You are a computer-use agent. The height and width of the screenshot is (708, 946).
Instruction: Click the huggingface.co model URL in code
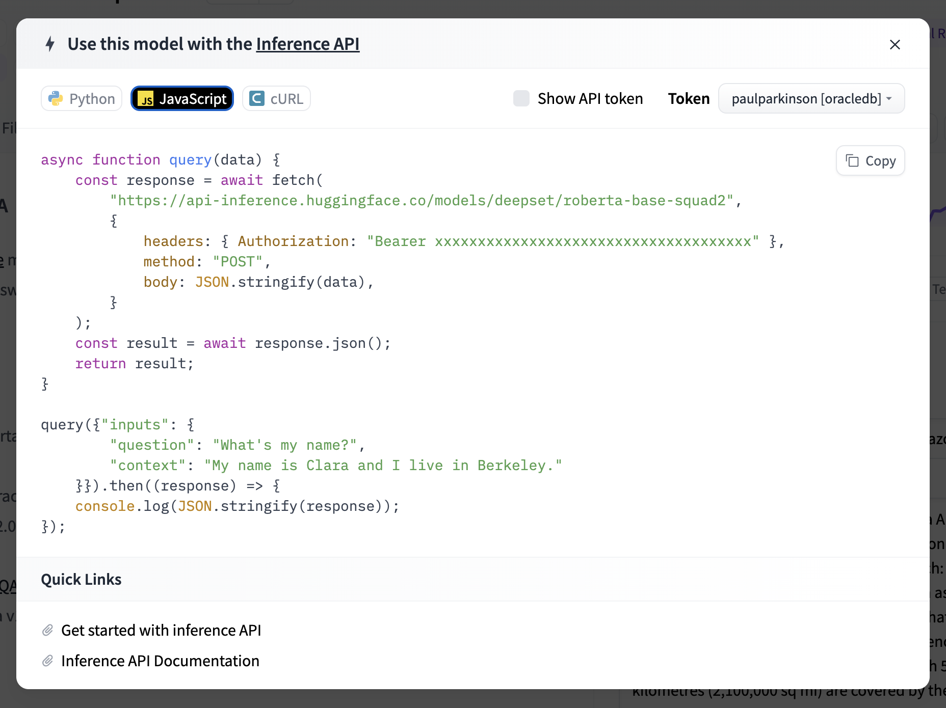[x=426, y=200]
